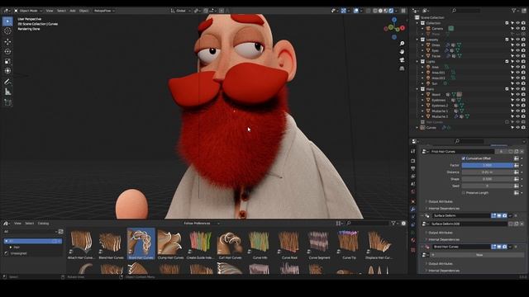The image size is (529, 297).
Task: Open the Object menu
Action: [x=83, y=11]
